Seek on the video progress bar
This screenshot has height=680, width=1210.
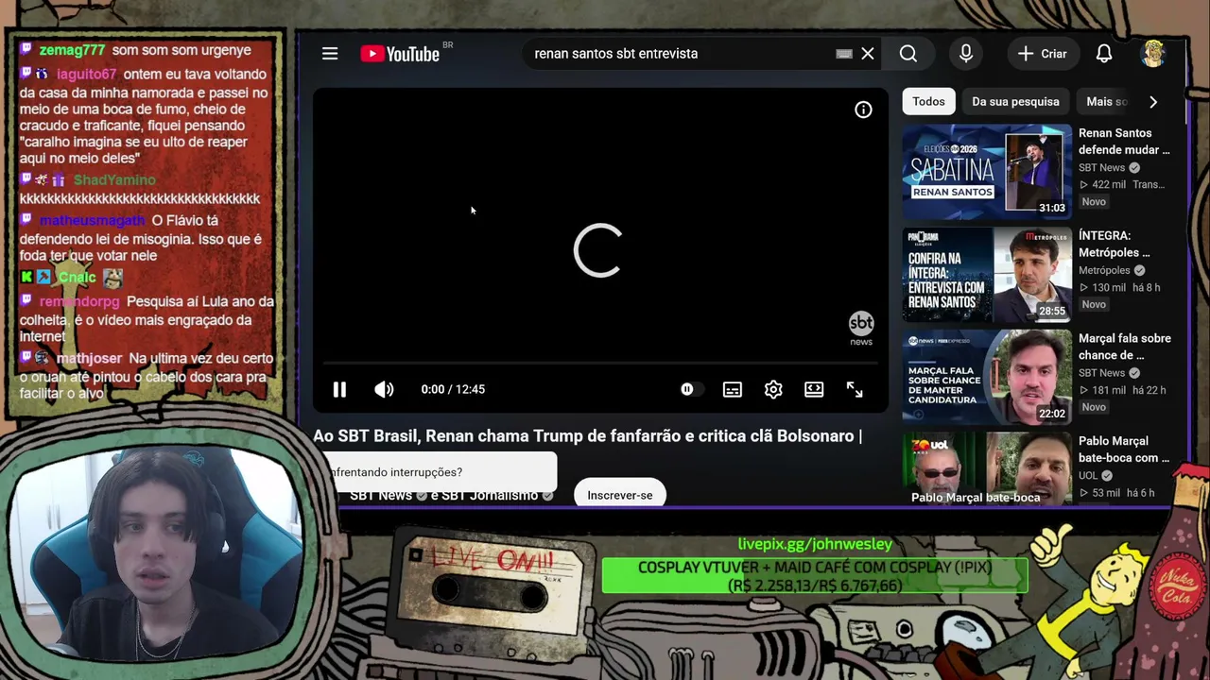coord(600,363)
